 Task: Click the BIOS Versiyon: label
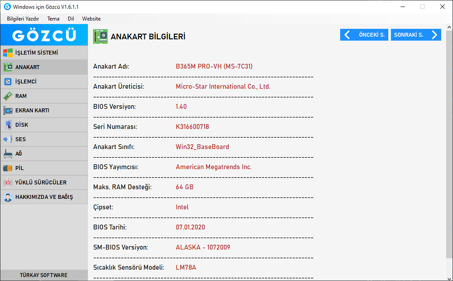pos(115,107)
